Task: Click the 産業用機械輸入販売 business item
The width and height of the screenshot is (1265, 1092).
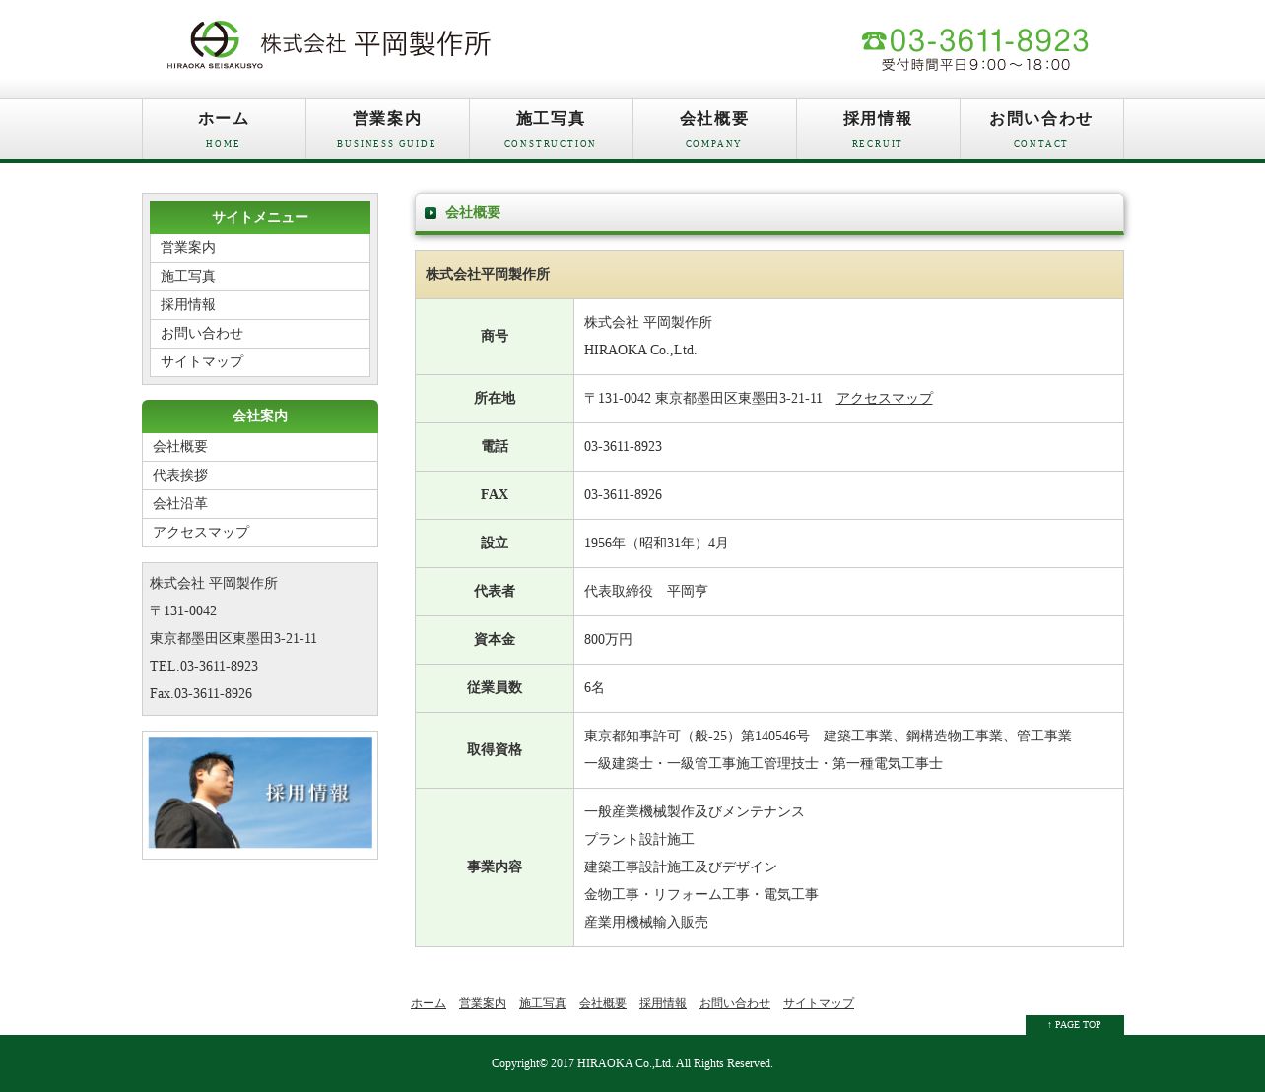Action: tap(646, 923)
